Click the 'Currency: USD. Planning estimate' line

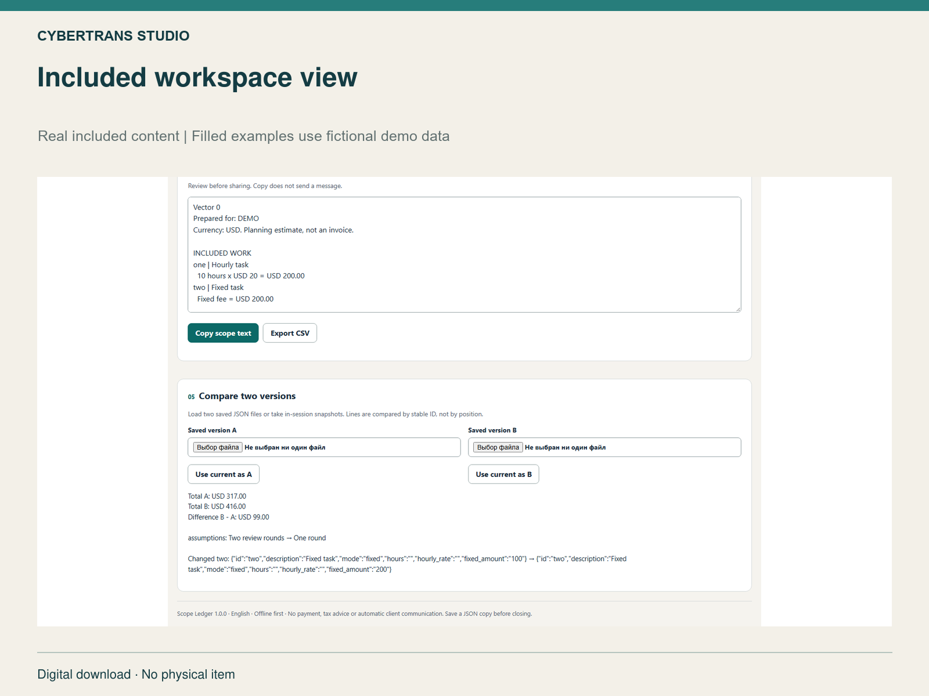(x=273, y=230)
